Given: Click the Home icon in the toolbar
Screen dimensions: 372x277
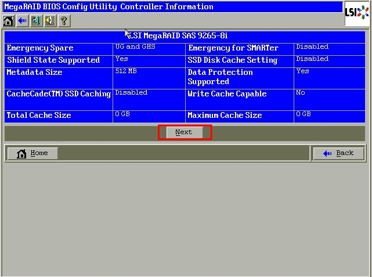Looking at the screenshot, I should (9, 21).
